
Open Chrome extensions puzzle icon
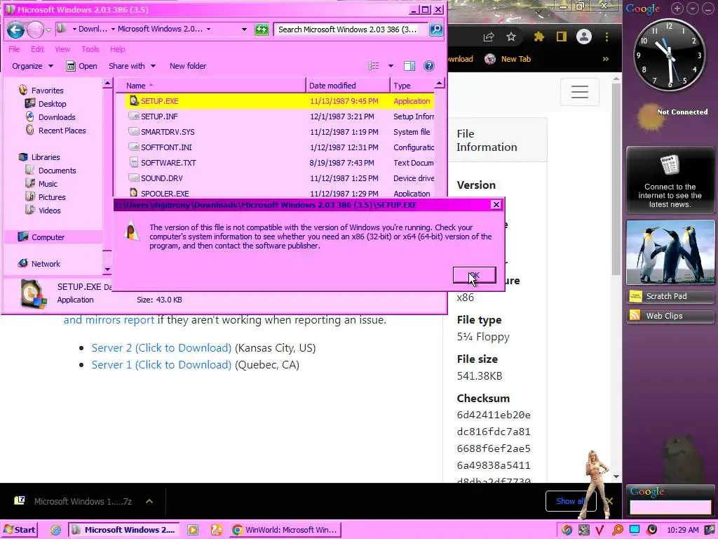click(x=539, y=36)
